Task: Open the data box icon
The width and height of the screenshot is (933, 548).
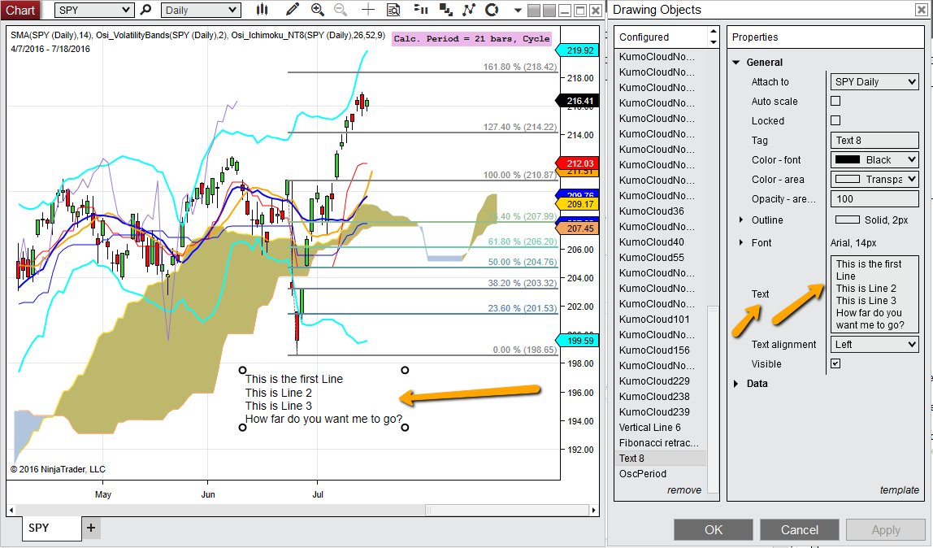Action: [393, 10]
